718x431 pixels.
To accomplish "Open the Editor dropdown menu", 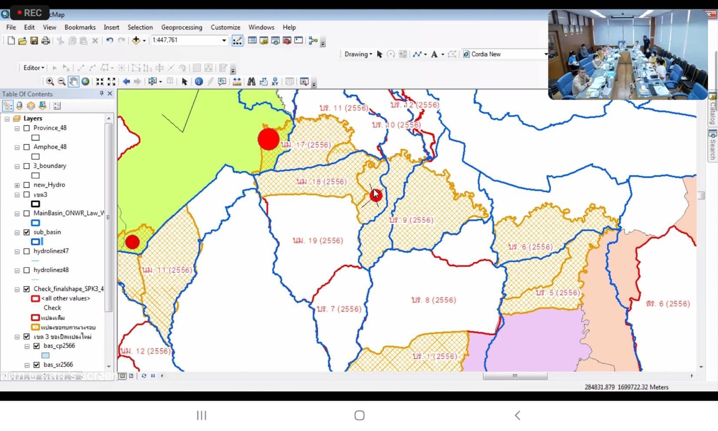I will point(33,68).
